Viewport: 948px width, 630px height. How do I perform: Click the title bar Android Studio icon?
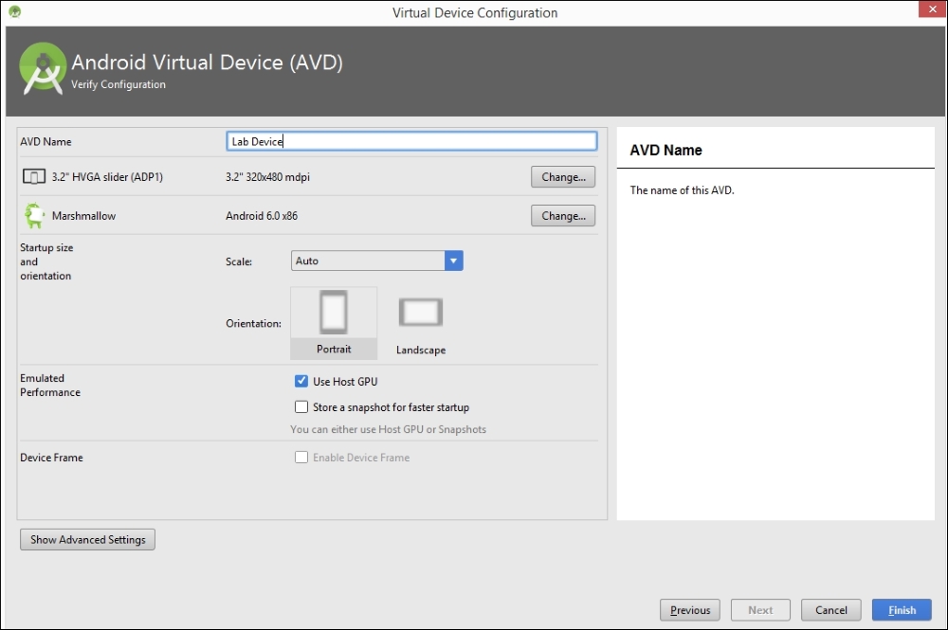tap(14, 12)
